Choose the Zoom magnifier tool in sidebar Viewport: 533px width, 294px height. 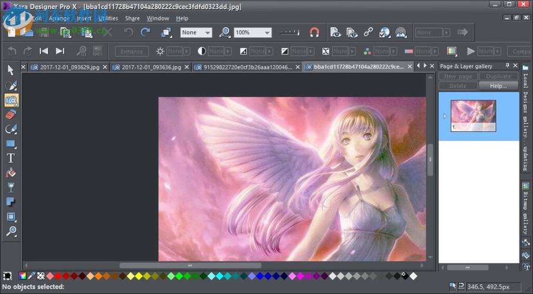point(11,232)
